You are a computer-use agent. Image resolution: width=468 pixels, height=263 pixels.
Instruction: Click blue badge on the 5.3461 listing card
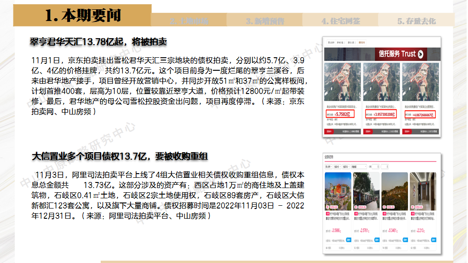406,239
